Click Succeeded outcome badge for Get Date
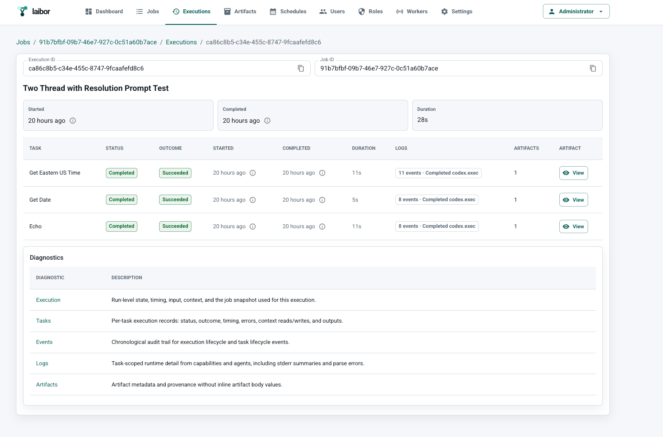 (x=175, y=199)
